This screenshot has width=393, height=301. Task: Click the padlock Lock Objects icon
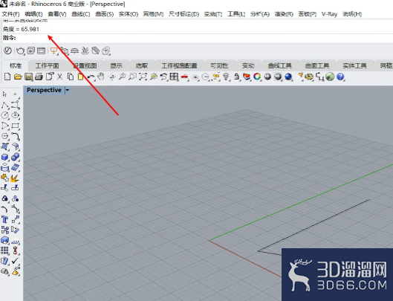236,77
